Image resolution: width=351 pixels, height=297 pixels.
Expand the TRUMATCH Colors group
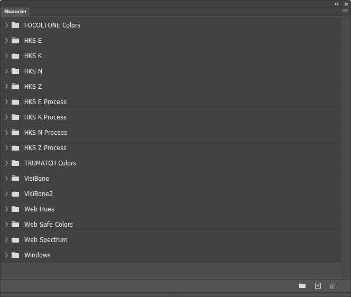(x=6, y=163)
